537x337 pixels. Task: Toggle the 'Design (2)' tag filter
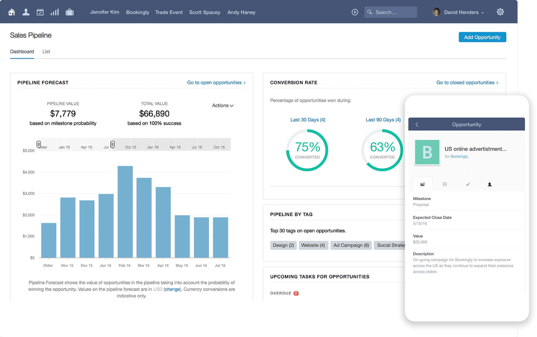283,245
